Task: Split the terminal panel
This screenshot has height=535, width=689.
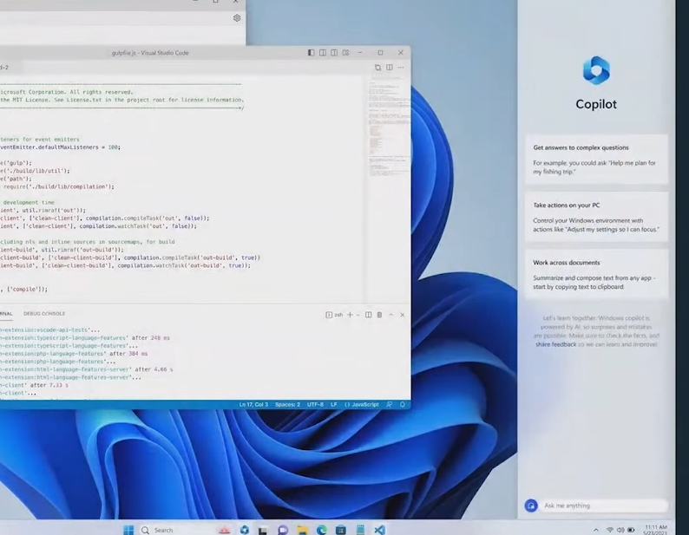Action: click(x=368, y=315)
